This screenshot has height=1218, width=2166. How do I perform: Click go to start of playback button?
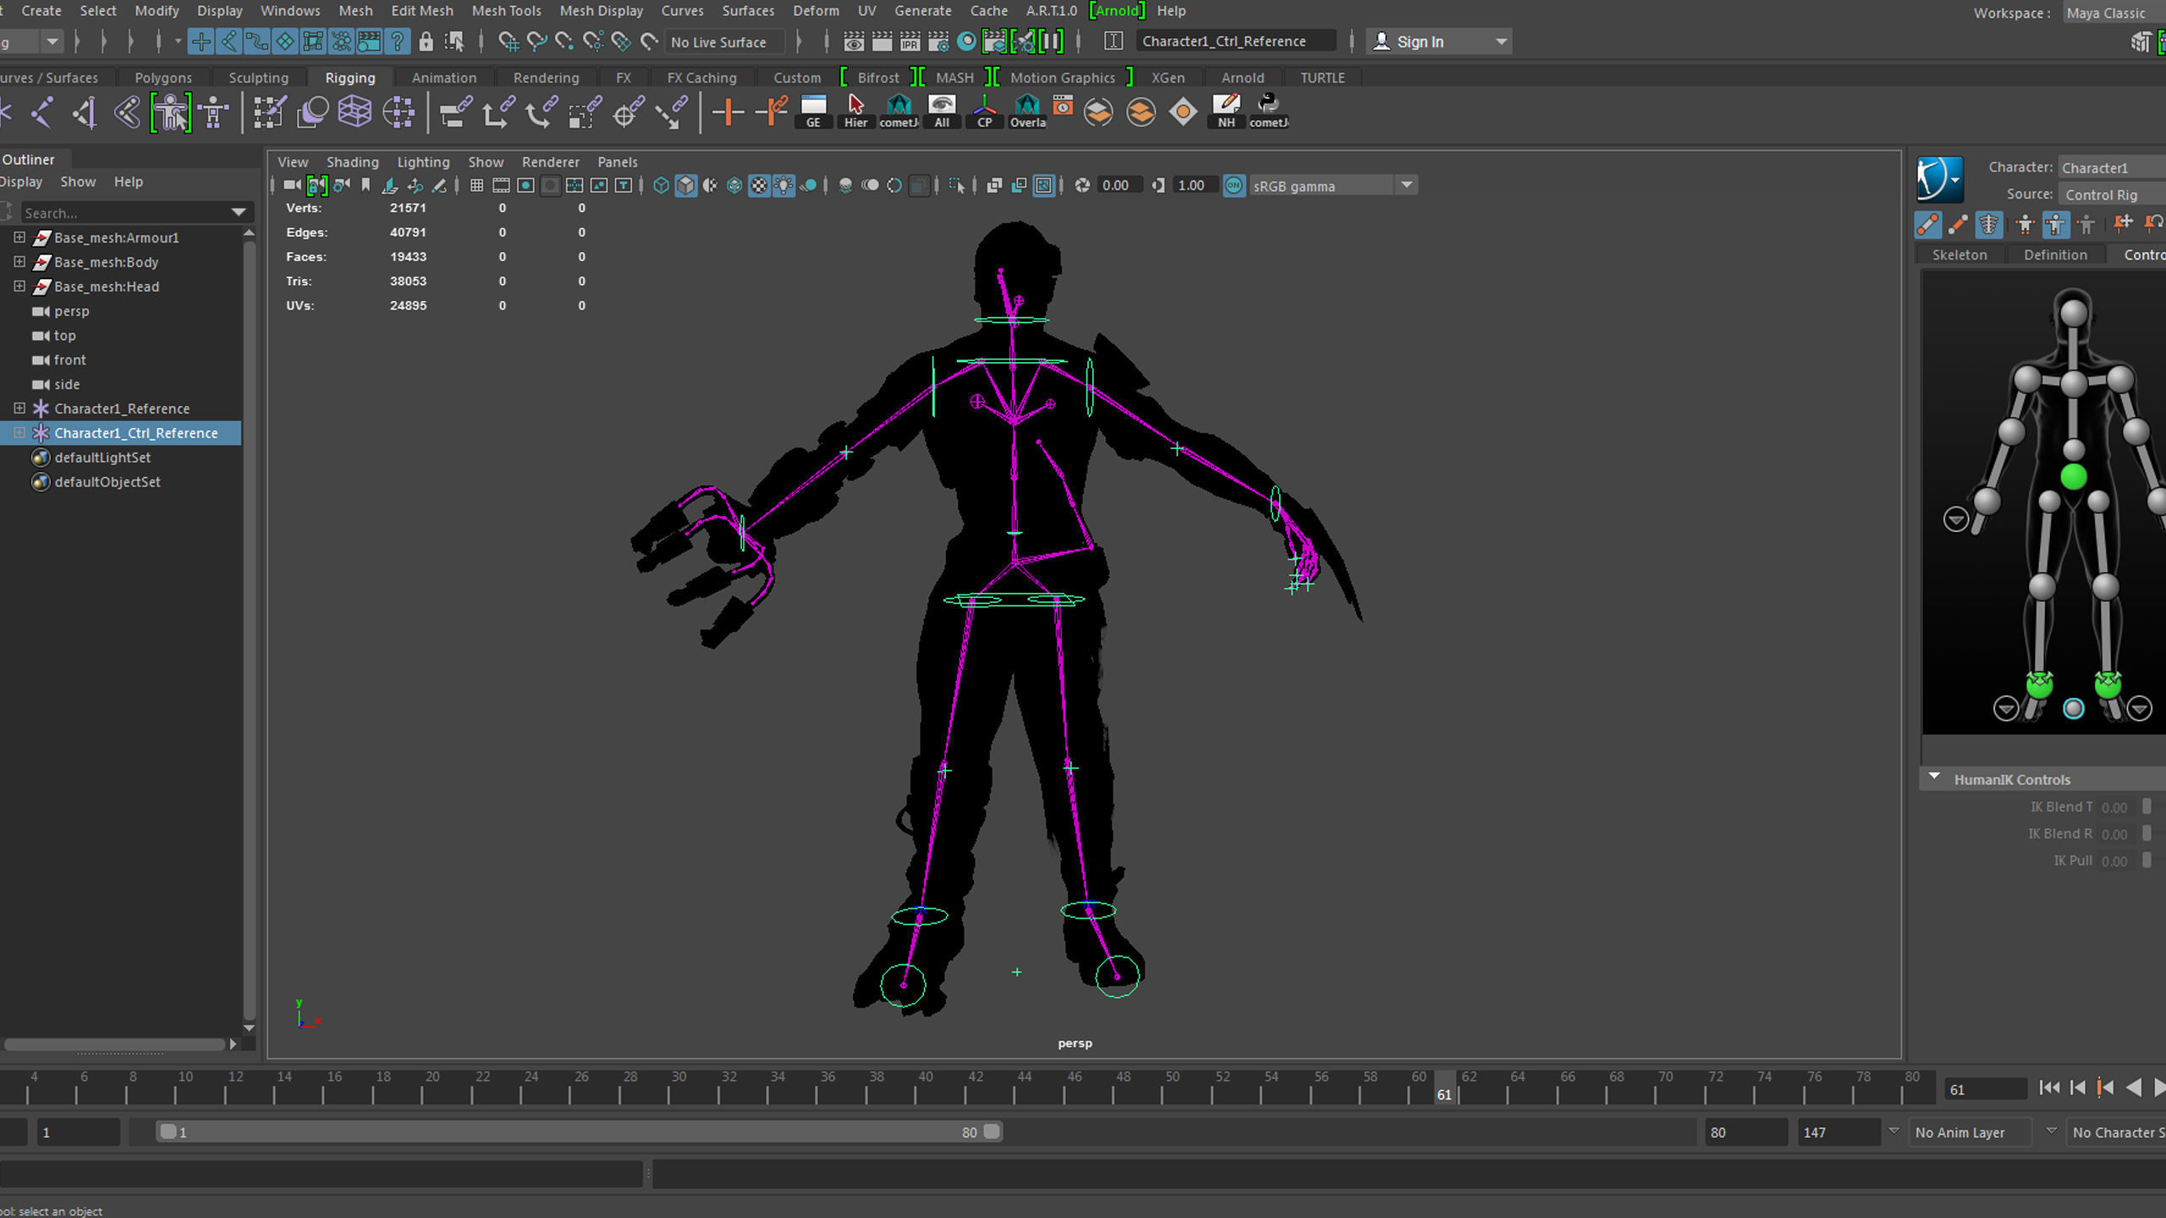coord(2049,1089)
